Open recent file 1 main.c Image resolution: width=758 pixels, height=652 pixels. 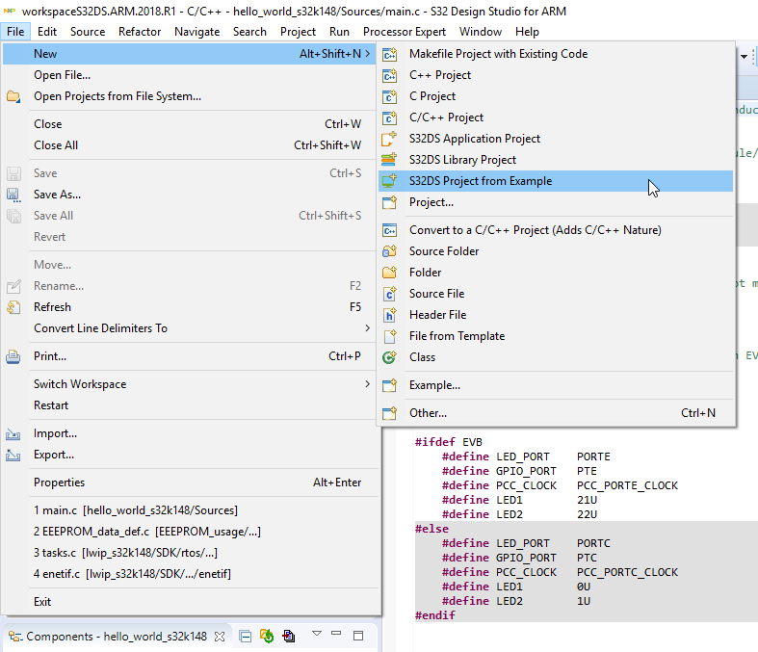pos(189,510)
